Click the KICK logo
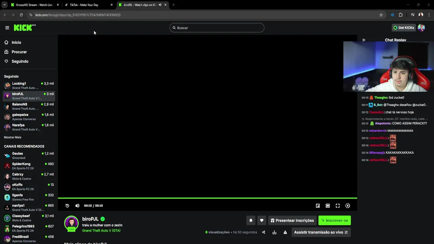The height and width of the screenshot is (244, 434). (25, 28)
